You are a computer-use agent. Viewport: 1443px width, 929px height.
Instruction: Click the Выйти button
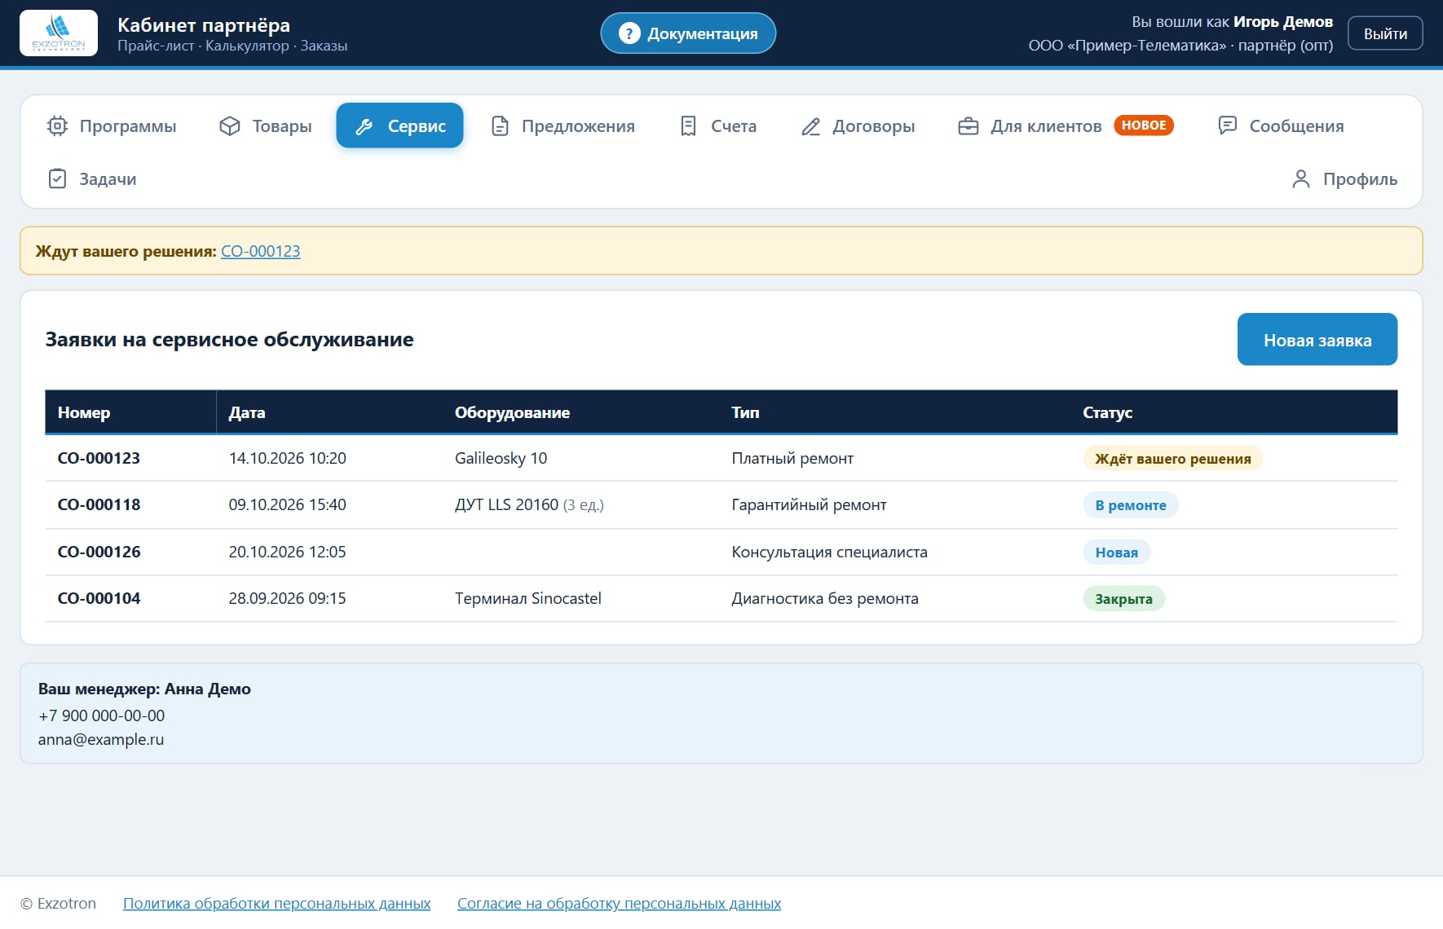pyautogui.click(x=1385, y=33)
